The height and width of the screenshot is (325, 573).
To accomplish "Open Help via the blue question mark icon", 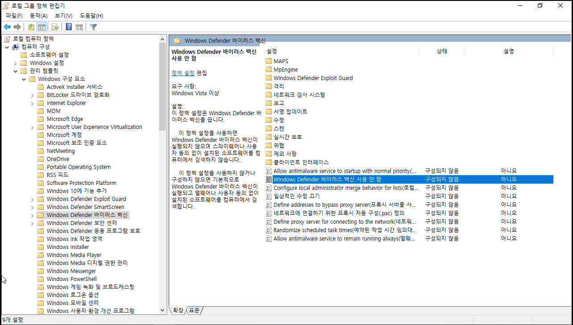I will coord(69,27).
